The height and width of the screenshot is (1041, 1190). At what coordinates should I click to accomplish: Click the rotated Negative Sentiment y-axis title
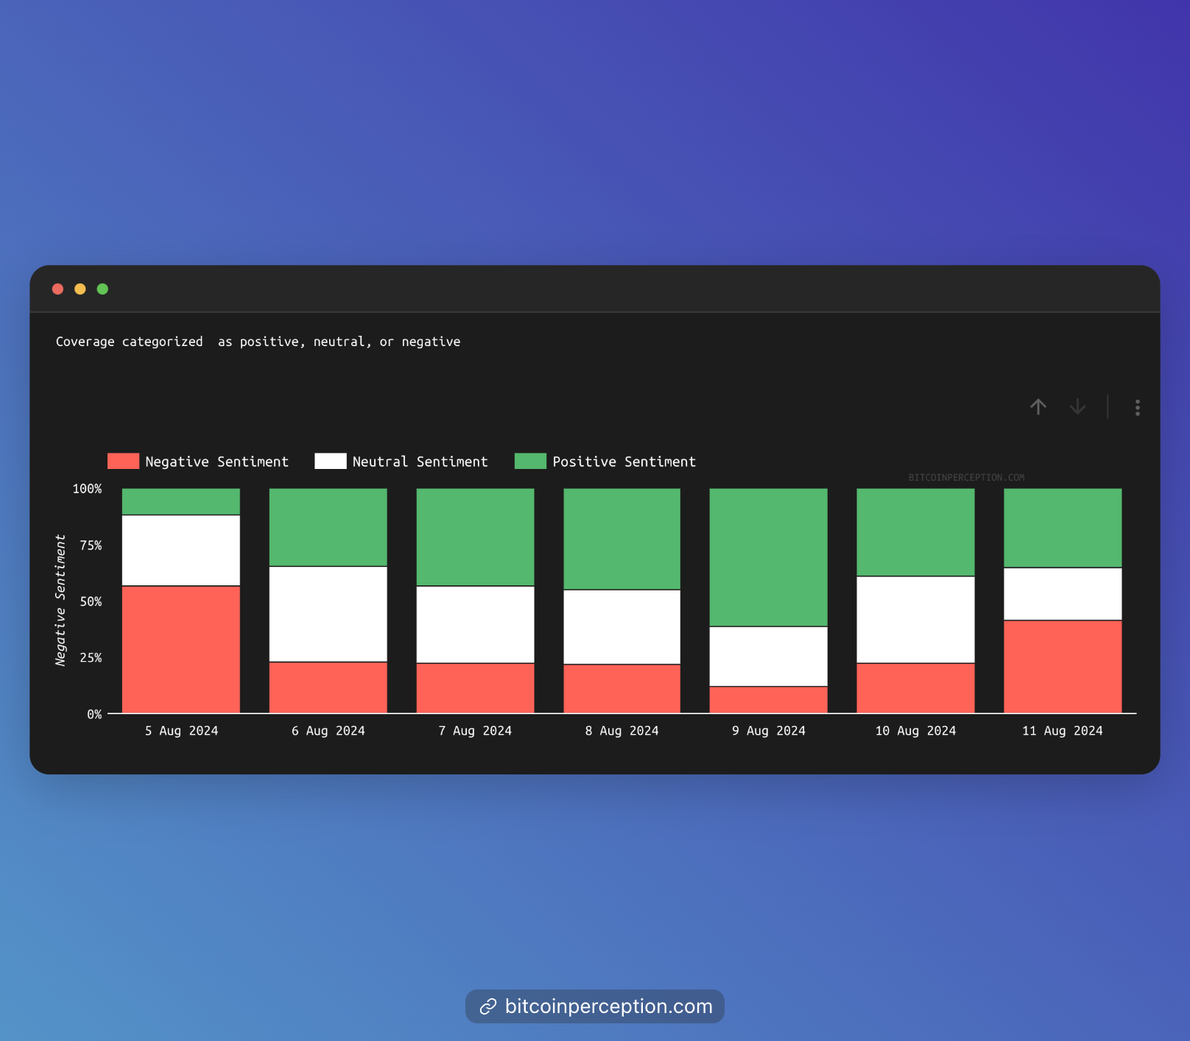60,600
